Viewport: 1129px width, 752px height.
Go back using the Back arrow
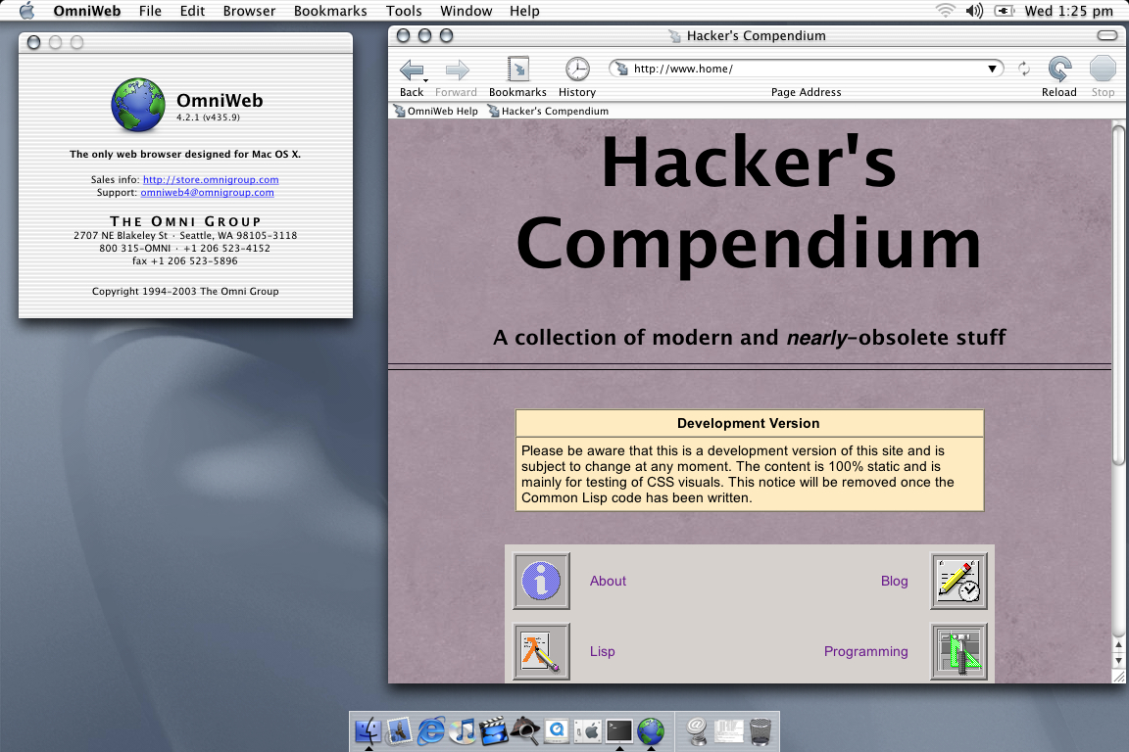coord(412,70)
